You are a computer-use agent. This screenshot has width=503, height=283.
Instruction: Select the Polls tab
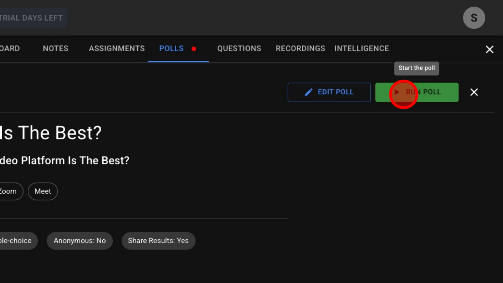171,49
